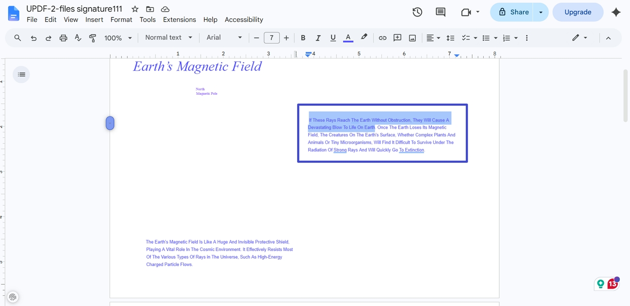
Task: Click the Grammarly extension badge
Action: (607, 284)
